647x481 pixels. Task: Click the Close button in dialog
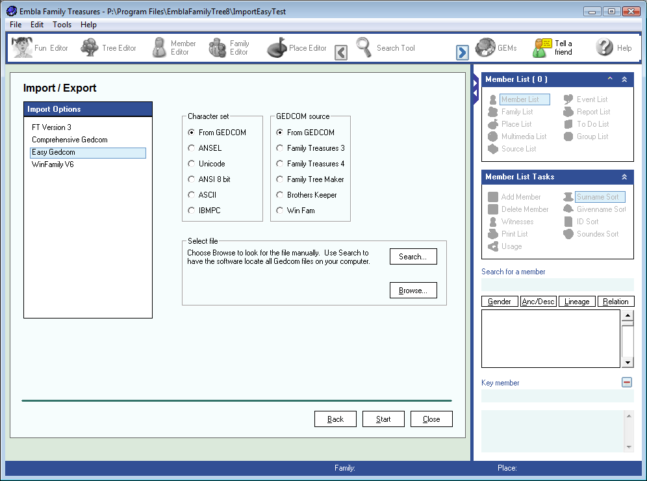(431, 419)
